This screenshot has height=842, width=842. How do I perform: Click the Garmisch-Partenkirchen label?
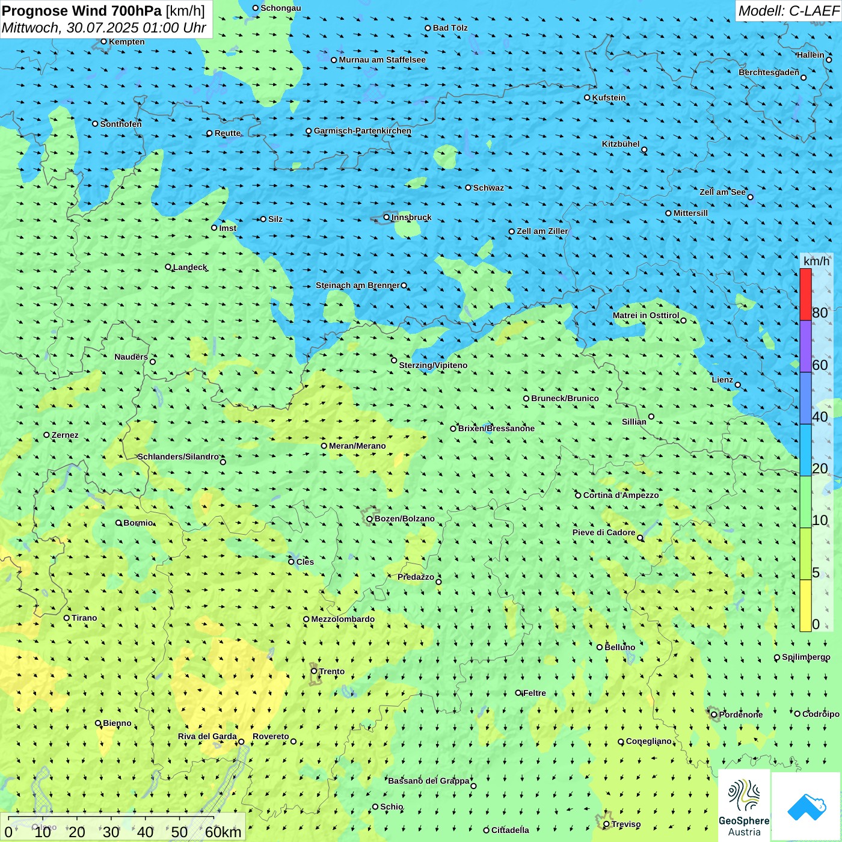[x=362, y=131]
